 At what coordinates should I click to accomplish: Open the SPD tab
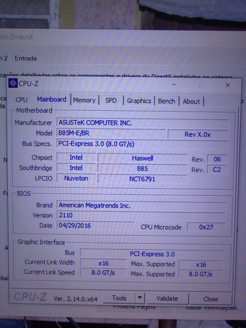coord(111,100)
